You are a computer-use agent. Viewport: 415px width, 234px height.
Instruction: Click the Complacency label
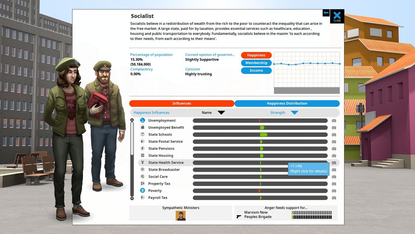142,69
